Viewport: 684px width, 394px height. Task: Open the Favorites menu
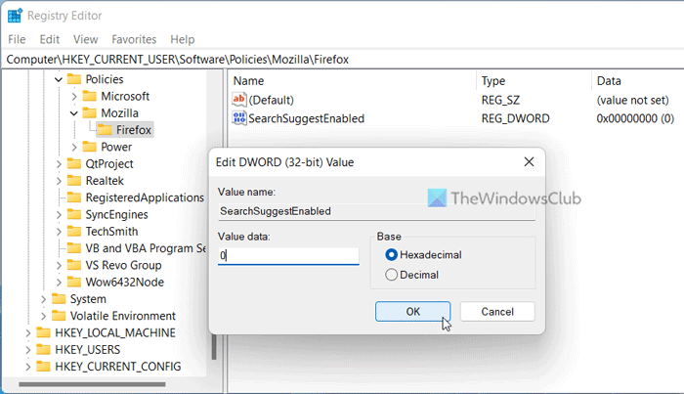[134, 39]
